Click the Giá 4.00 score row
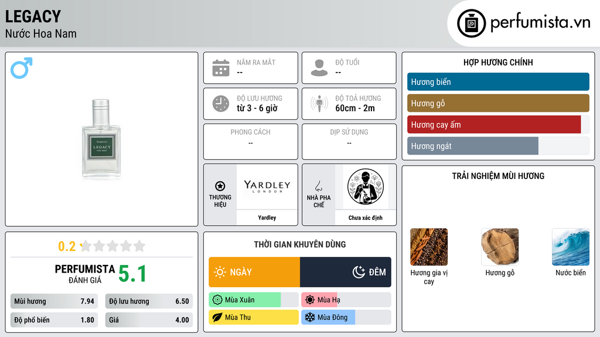The image size is (600, 337). point(149,320)
